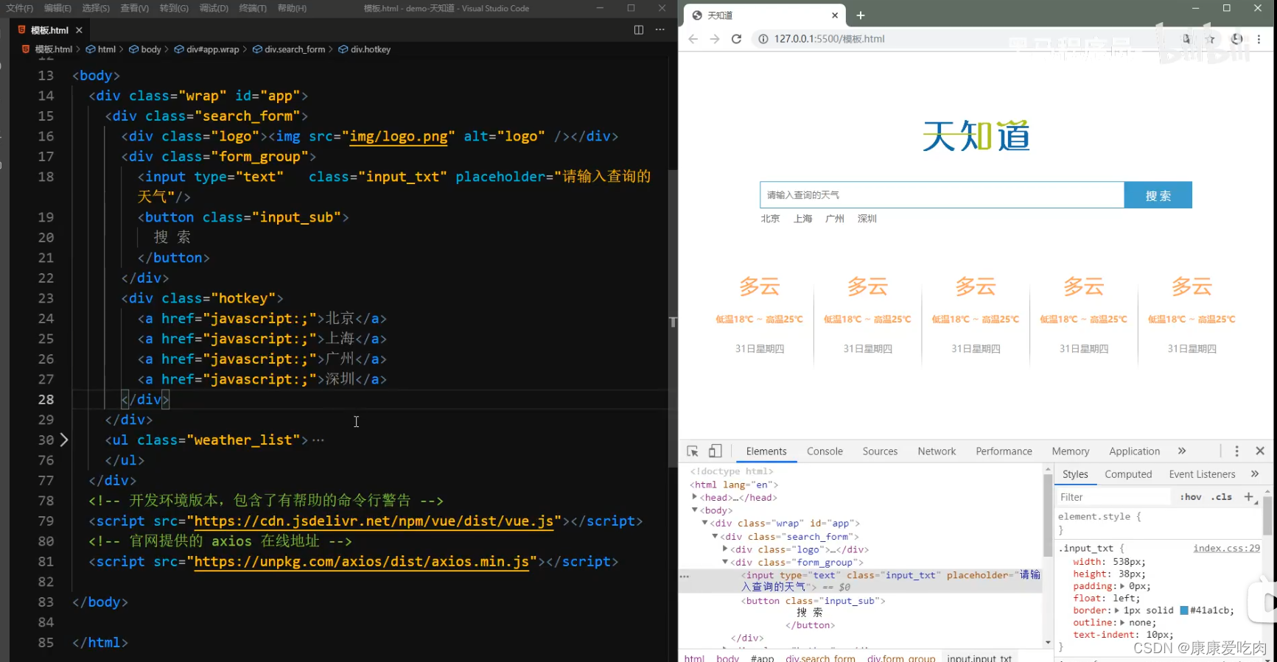Close the 模板.html editor tab
Image resolution: width=1277 pixels, height=662 pixels.
(79, 30)
